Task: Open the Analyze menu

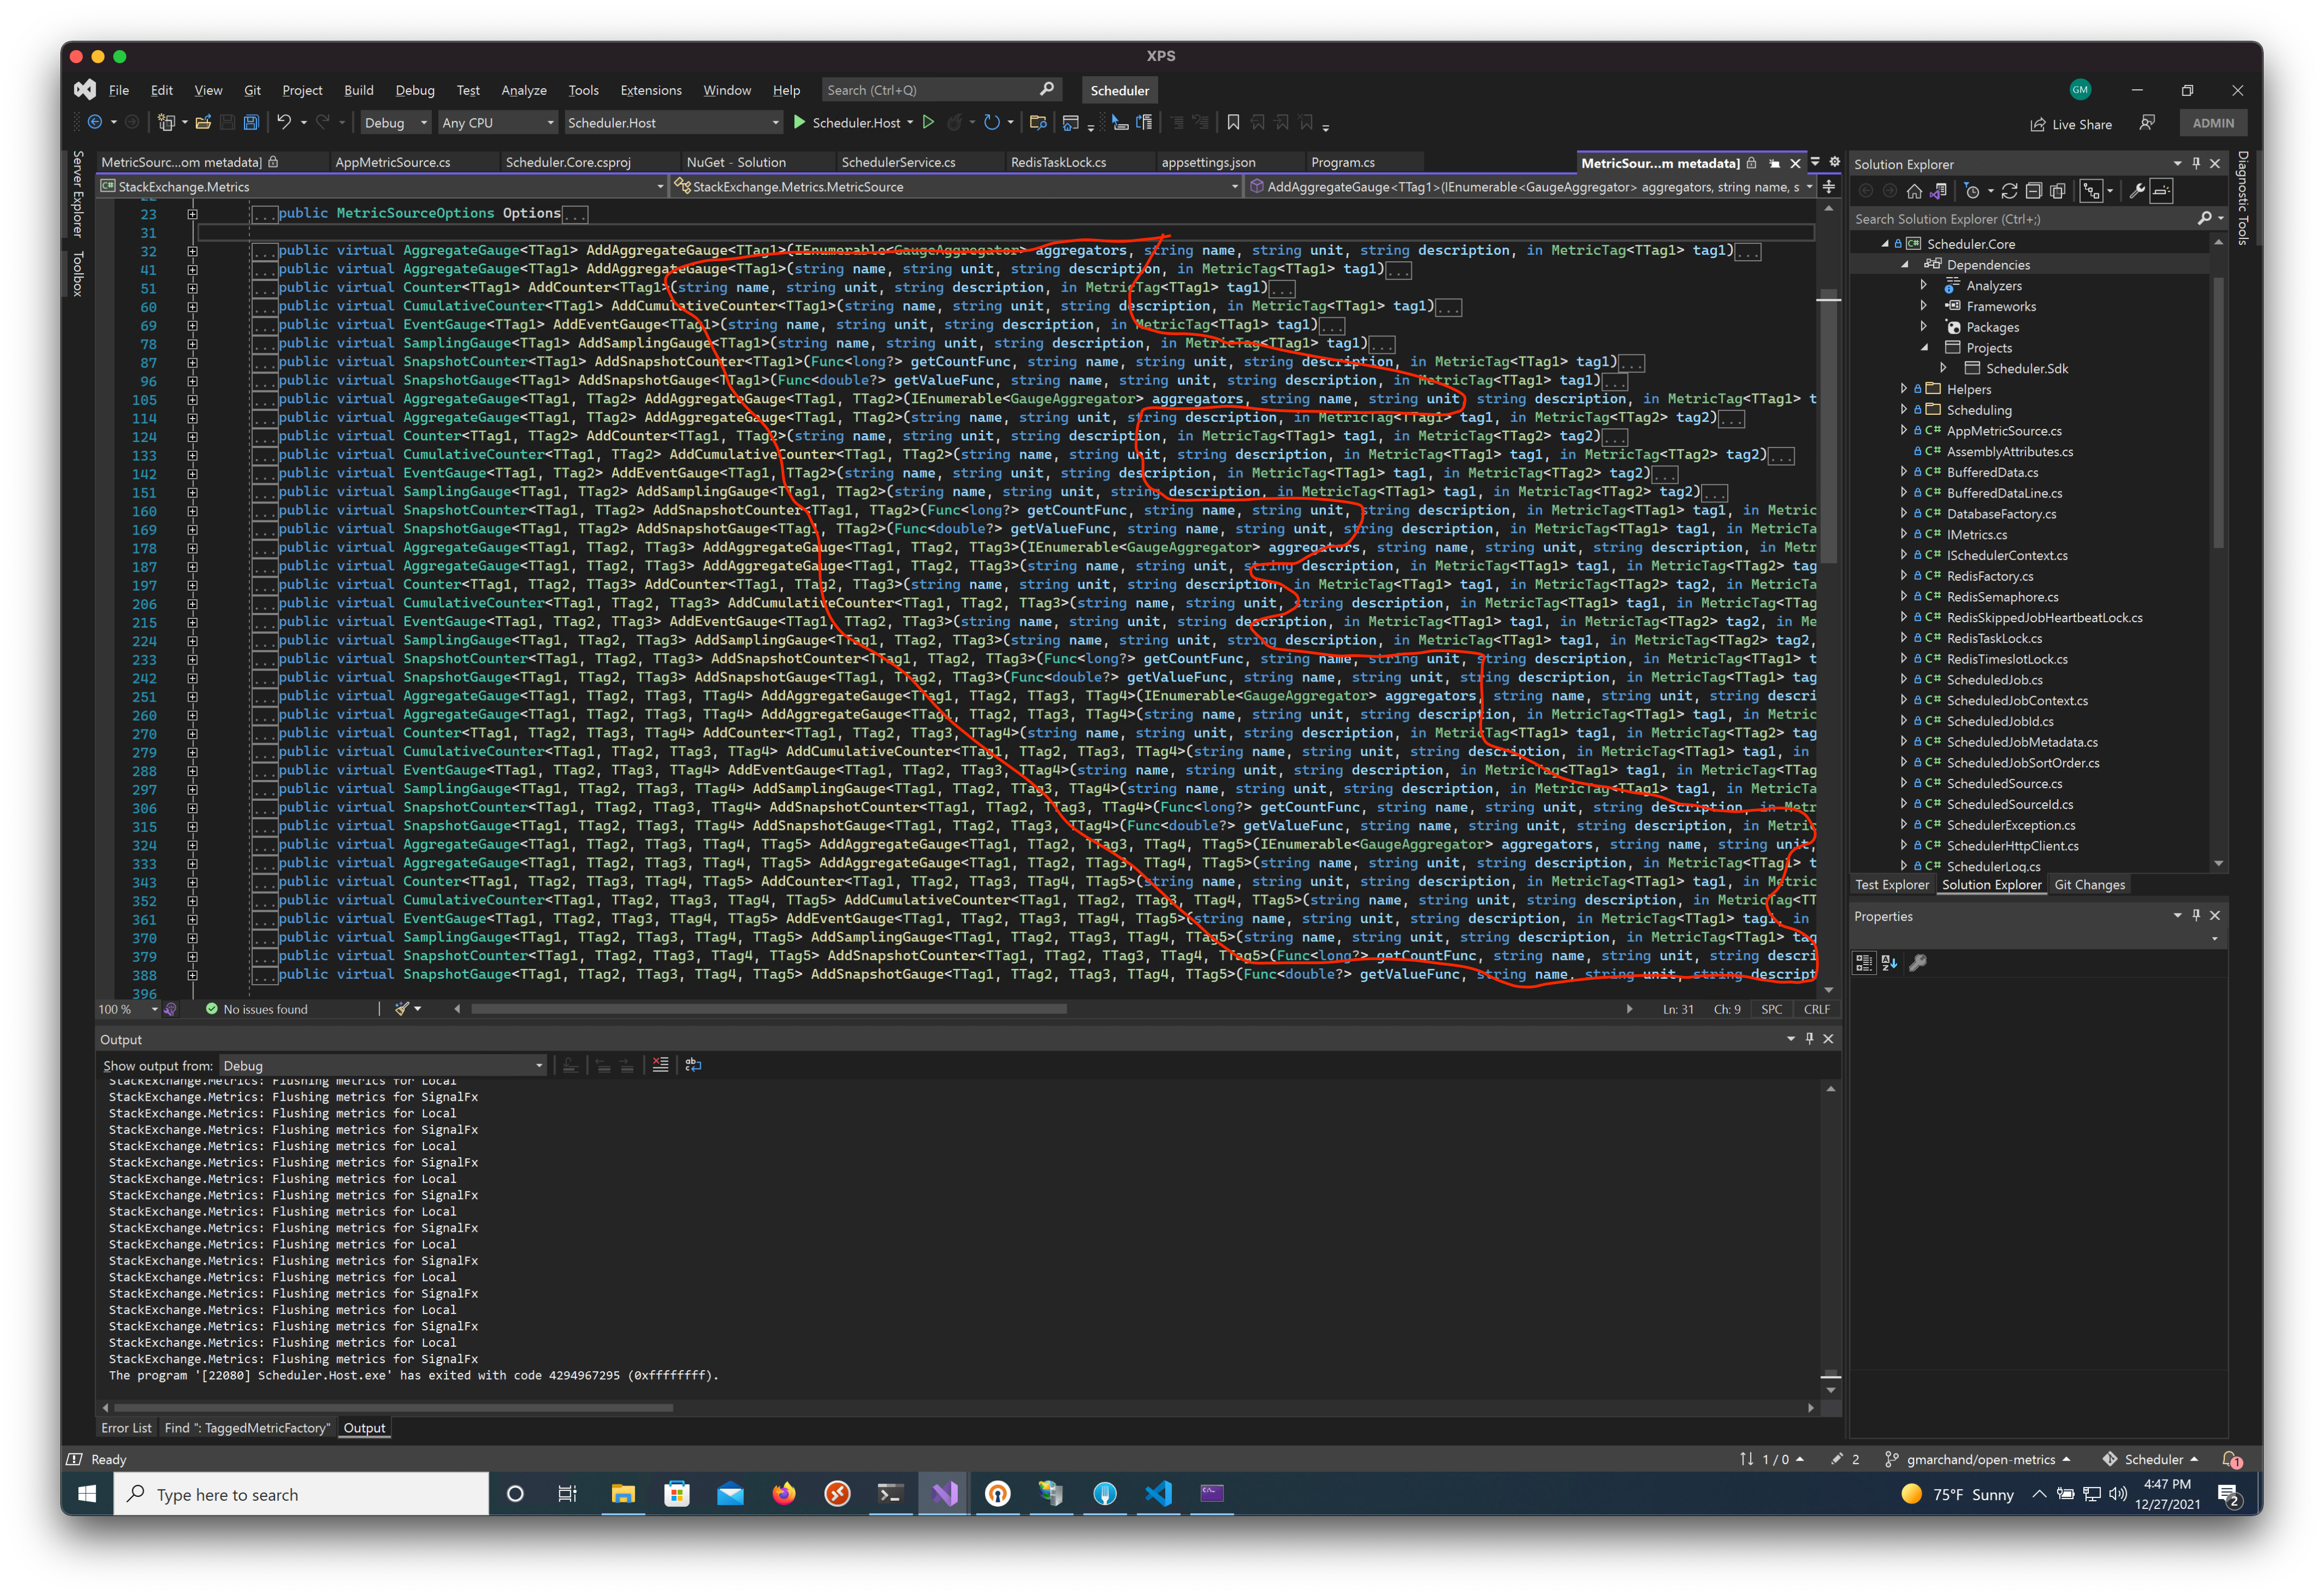Action: [x=523, y=90]
